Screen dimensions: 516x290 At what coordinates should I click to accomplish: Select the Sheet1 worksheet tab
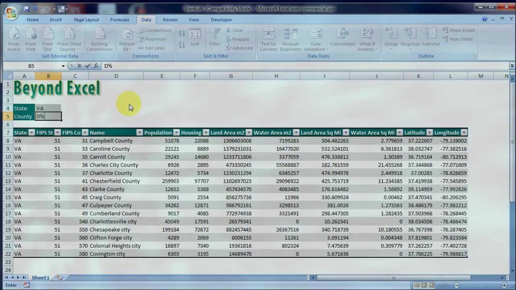coord(40,278)
